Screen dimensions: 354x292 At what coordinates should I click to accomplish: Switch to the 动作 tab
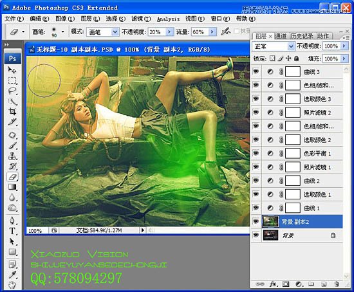tap(323, 36)
